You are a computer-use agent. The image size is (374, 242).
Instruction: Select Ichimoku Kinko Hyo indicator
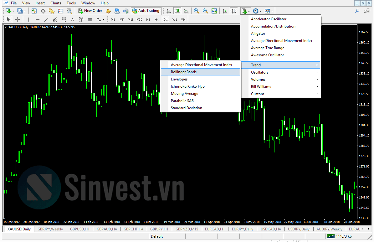coord(200,86)
